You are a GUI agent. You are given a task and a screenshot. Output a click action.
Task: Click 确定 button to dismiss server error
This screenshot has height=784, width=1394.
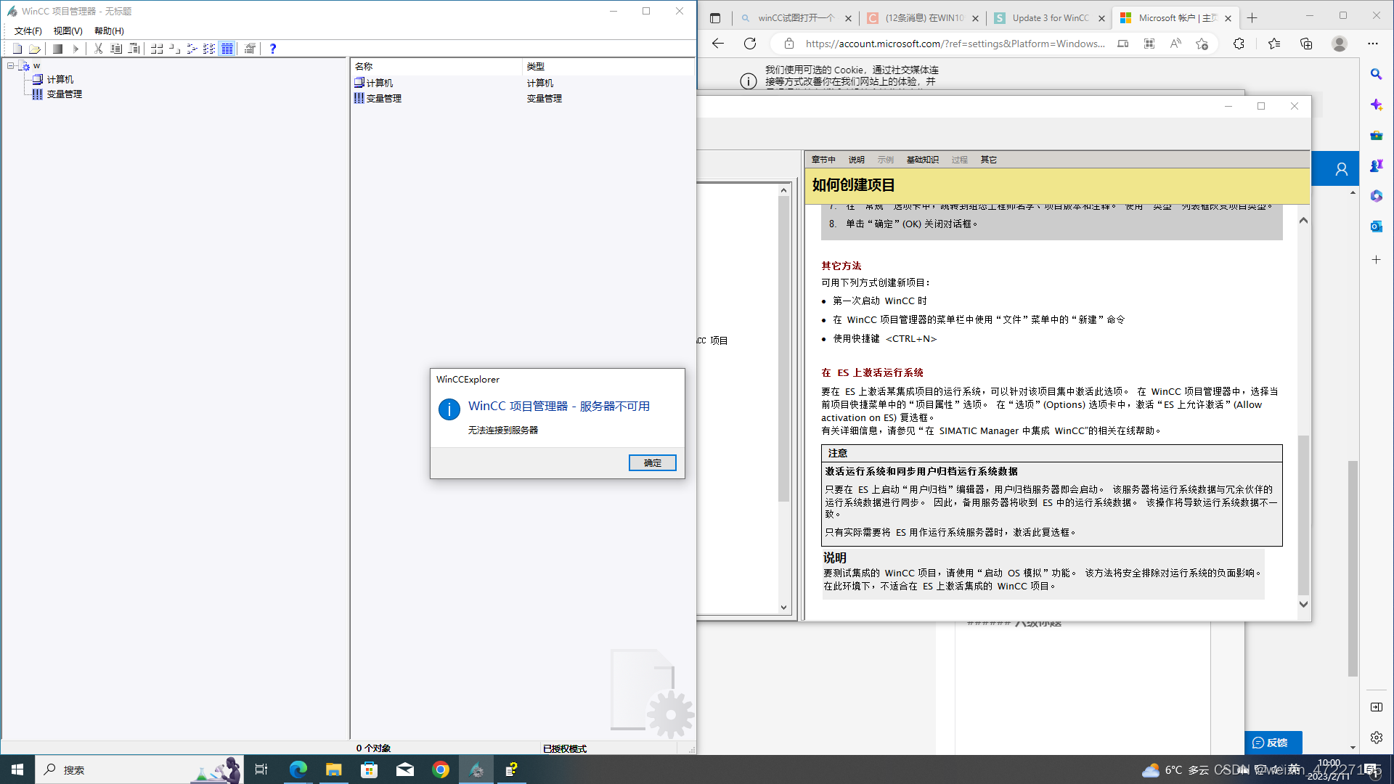click(x=652, y=462)
